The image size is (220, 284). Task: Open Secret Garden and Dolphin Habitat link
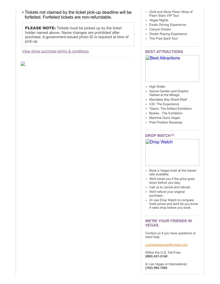pos(169,93)
